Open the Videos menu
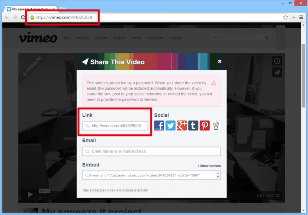 pyautogui.click(x=82, y=38)
